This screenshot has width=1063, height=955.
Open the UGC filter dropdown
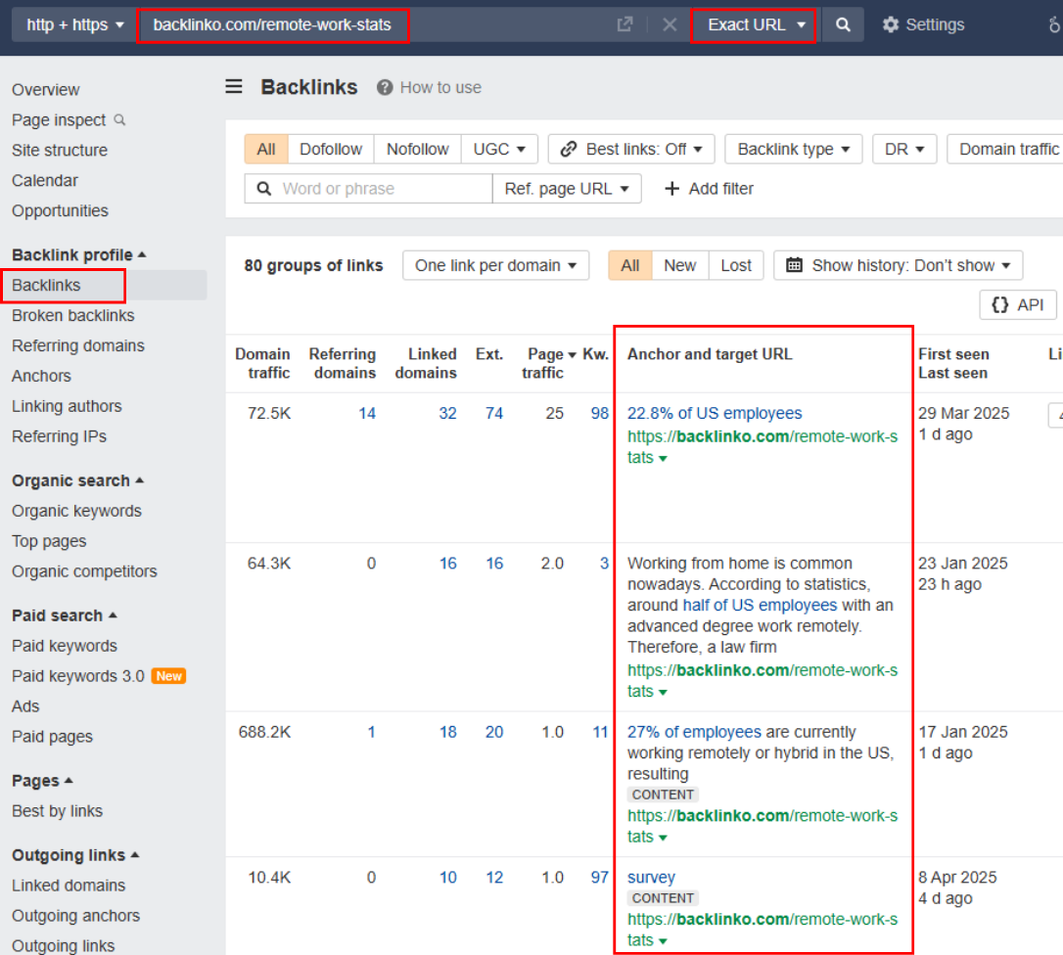[499, 149]
